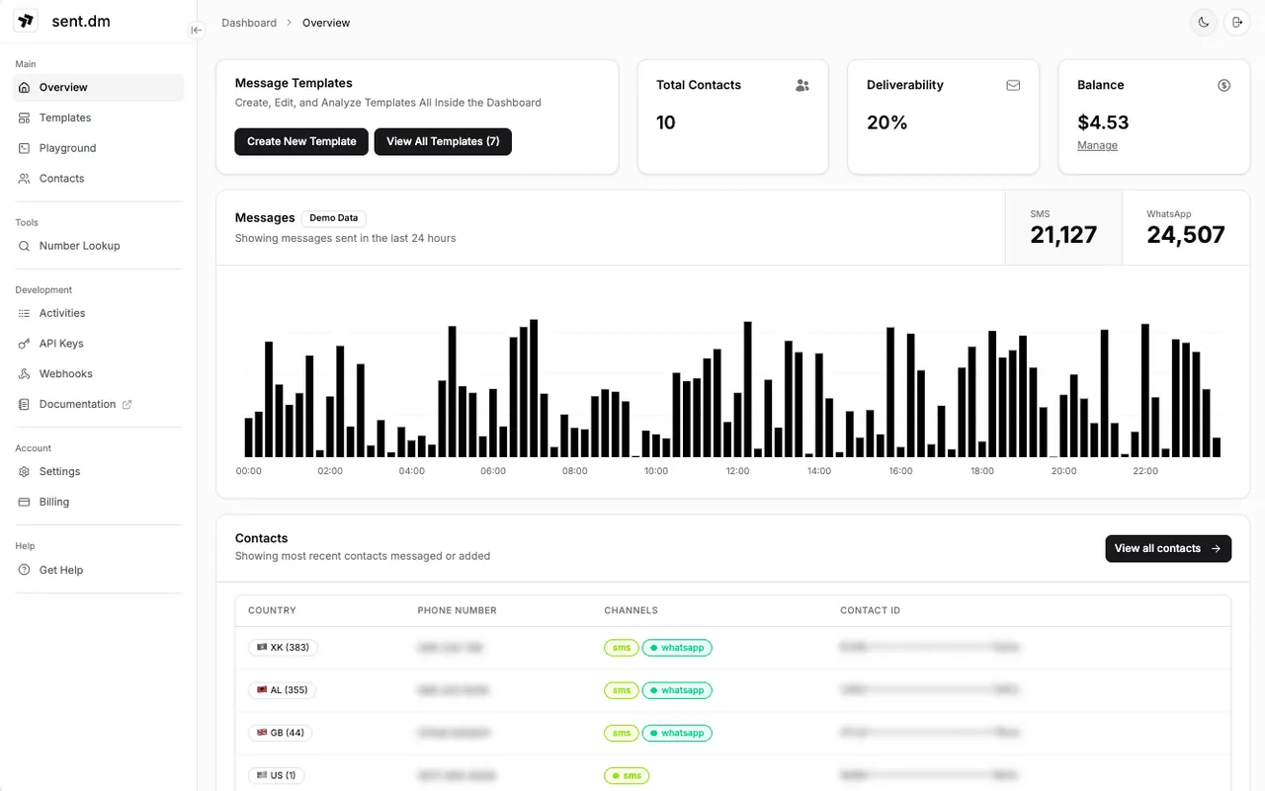Open Overview in the sidebar
The image size is (1265, 791).
point(98,87)
